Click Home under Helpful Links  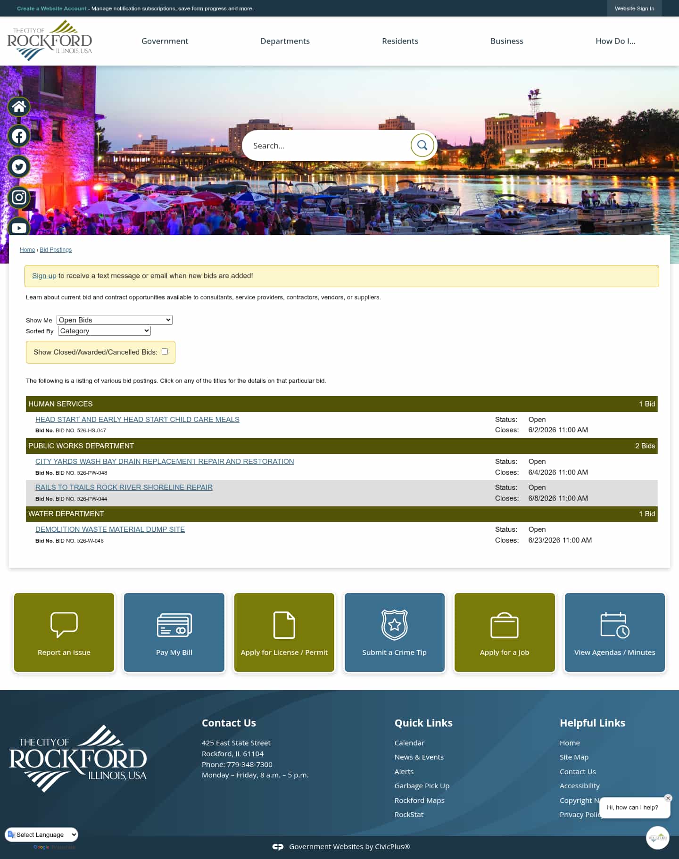pos(570,743)
